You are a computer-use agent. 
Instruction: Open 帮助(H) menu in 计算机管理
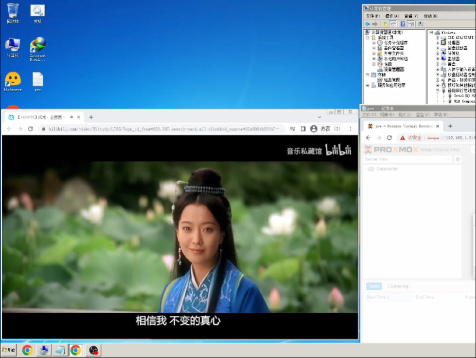click(x=430, y=16)
